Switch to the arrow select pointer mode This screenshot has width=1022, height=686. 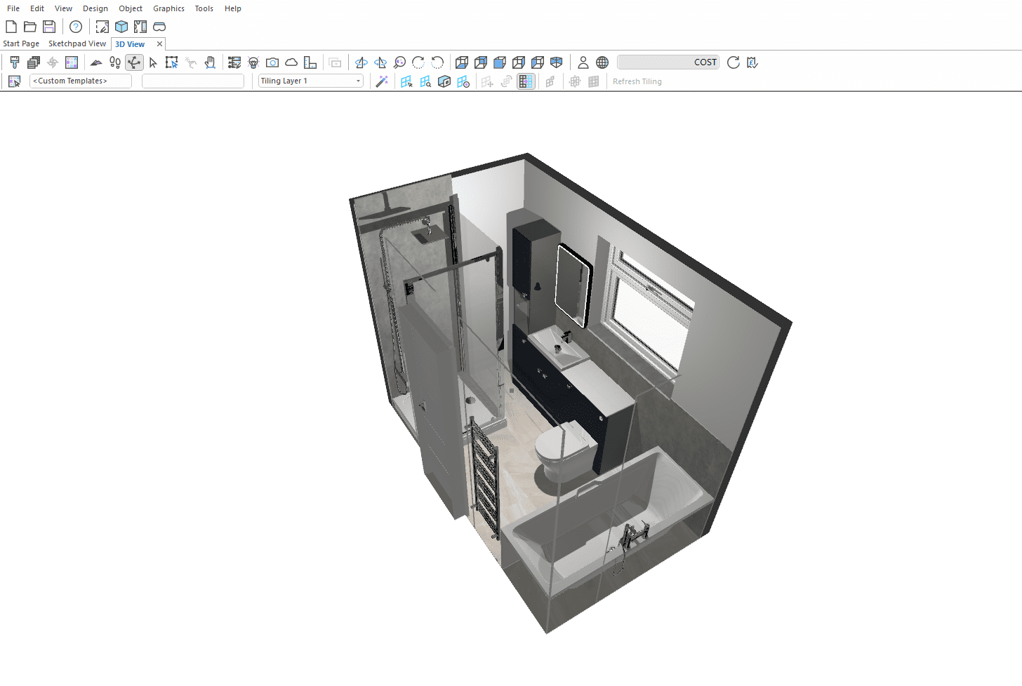[153, 62]
